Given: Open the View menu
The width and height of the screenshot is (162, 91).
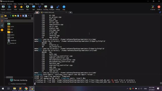Looking at the screenshot, I should point(15,4).
